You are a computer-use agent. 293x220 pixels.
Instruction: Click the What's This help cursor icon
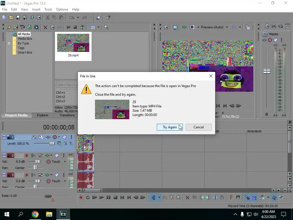[x=108, y=17]
